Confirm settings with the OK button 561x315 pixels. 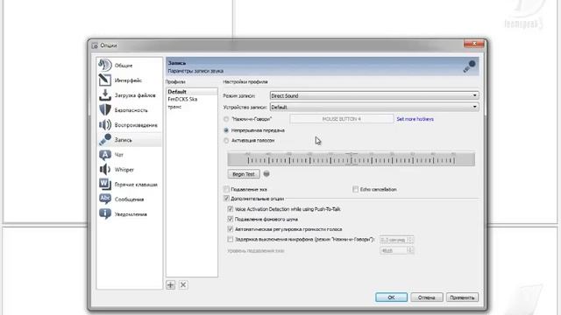[x=391, y=297]
